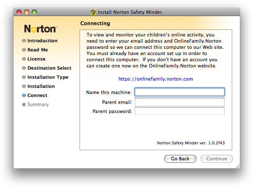Click the Parent password label
Screen dimensions: 253x187
pyautogui.click(x=112, y=112)
